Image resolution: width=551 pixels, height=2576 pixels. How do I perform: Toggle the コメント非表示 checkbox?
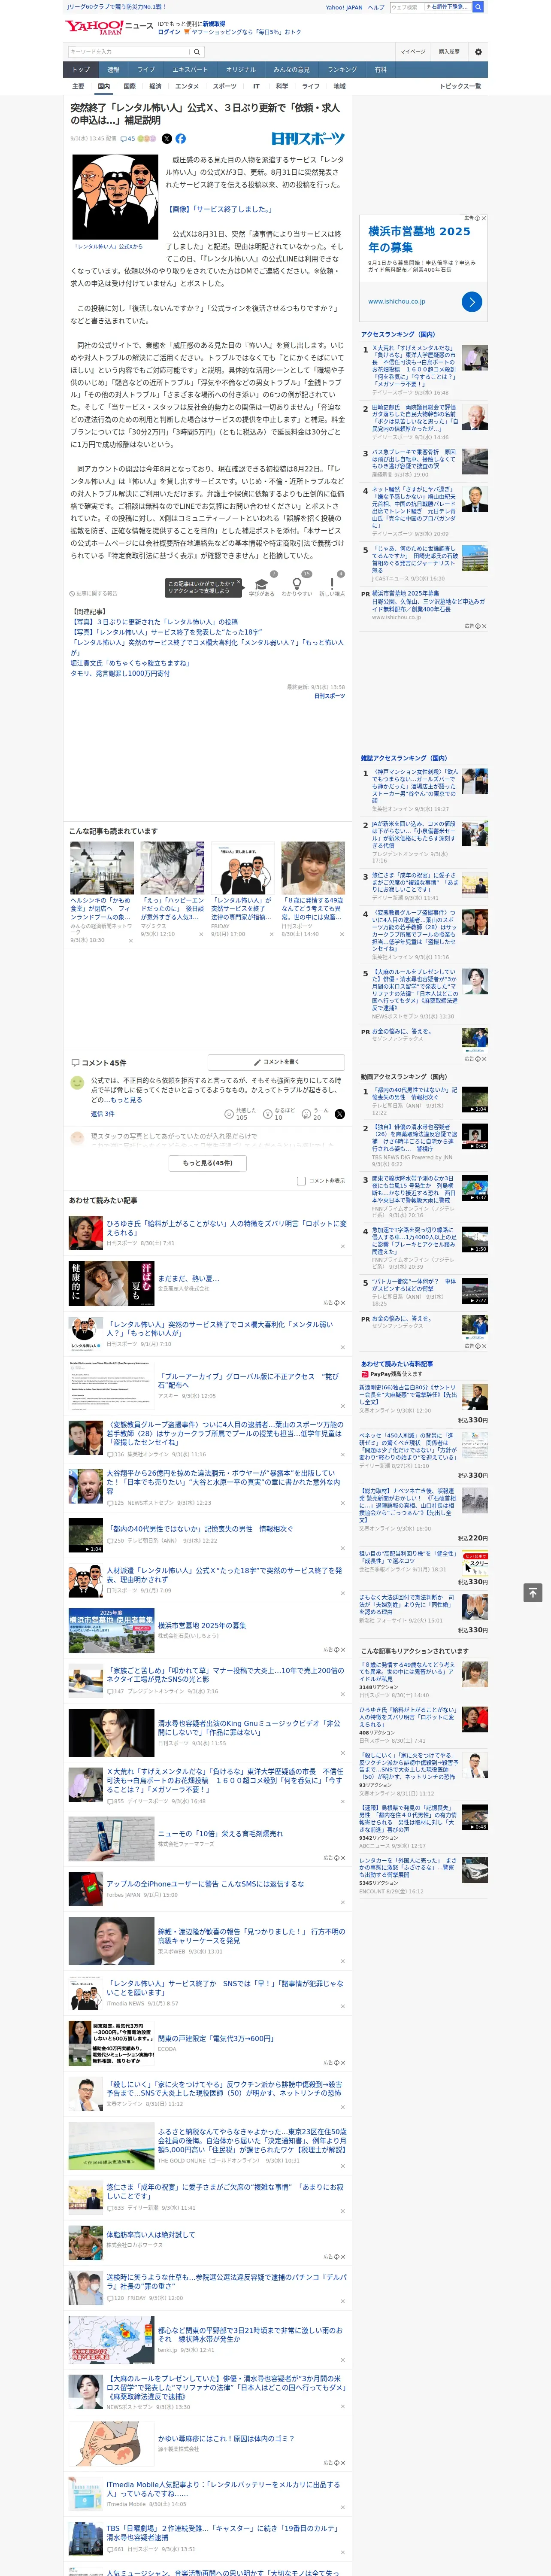pos(301,1181)
